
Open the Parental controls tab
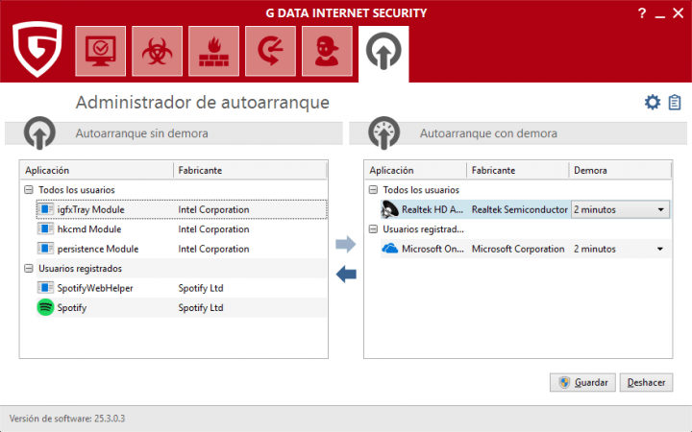click(x=327, y=51)
